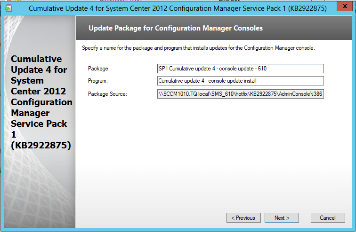Image resolution: width=356 pixels, height=232 pixels.
Task: Select the Package Source path field
Action: tap(240, 94)
